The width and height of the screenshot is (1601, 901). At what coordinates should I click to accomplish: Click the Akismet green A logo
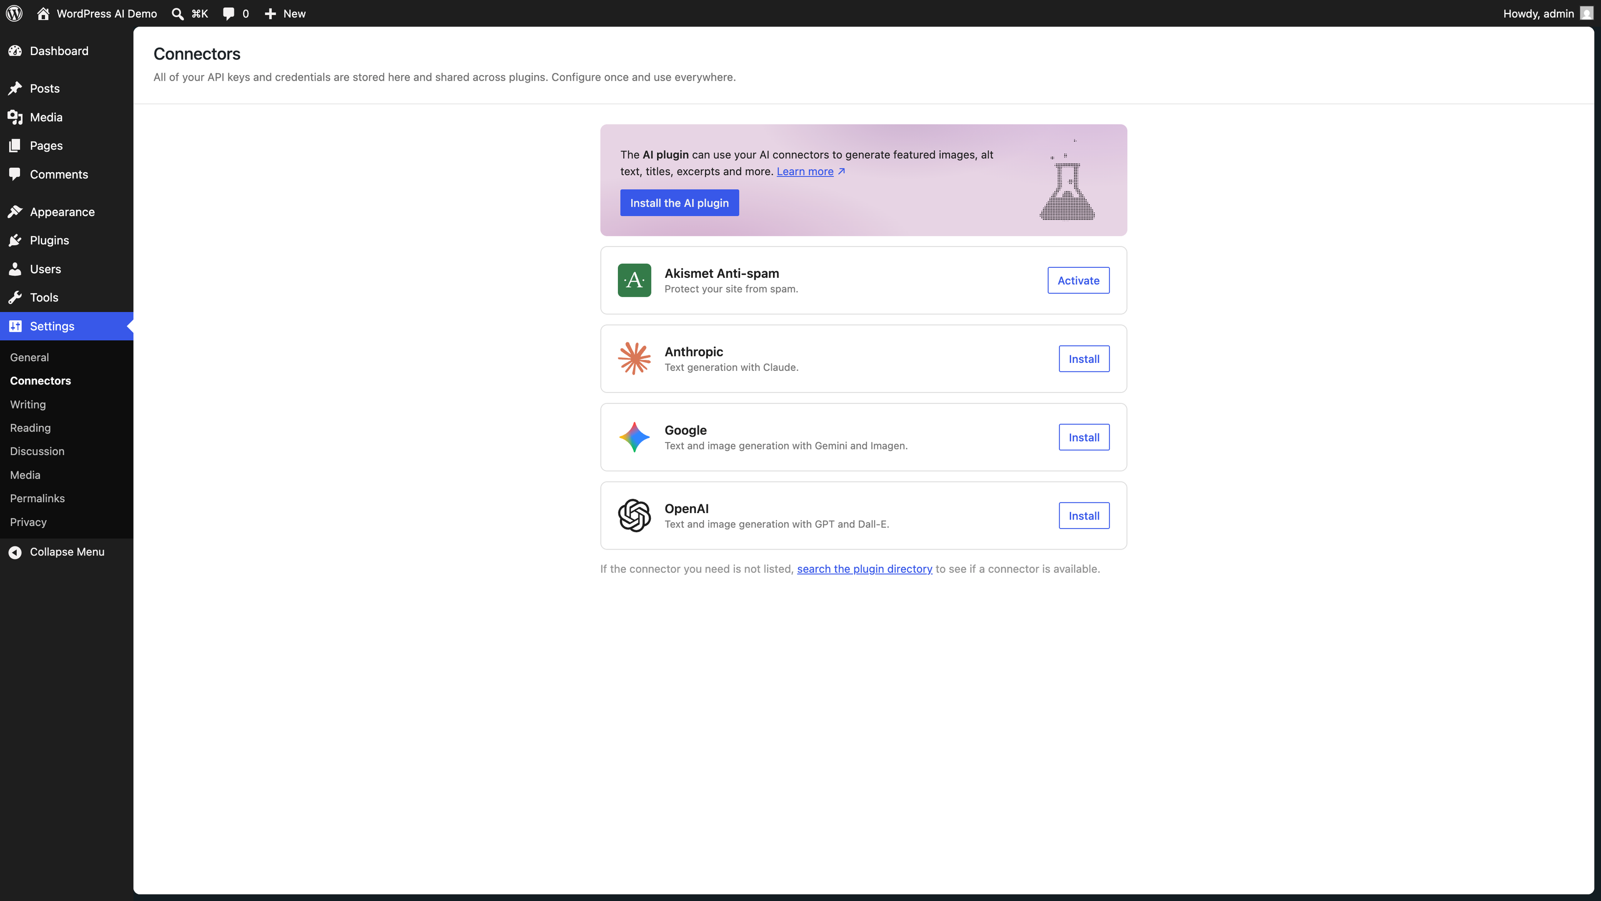(x=634, y=280)
